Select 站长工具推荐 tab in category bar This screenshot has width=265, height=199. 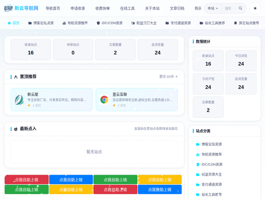(x=212, y=23)
